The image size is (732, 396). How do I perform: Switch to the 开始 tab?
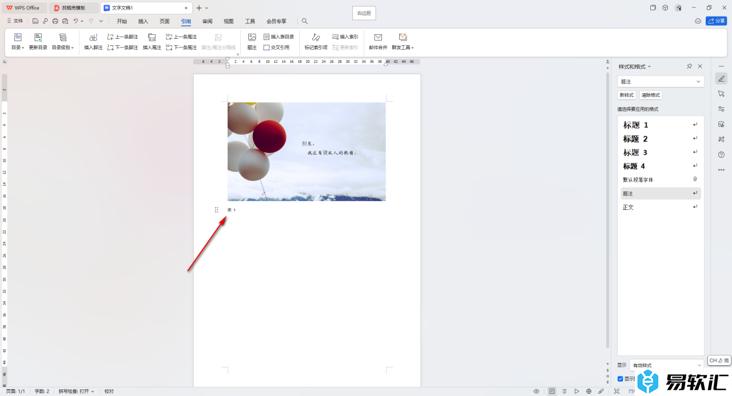(122, 21)
